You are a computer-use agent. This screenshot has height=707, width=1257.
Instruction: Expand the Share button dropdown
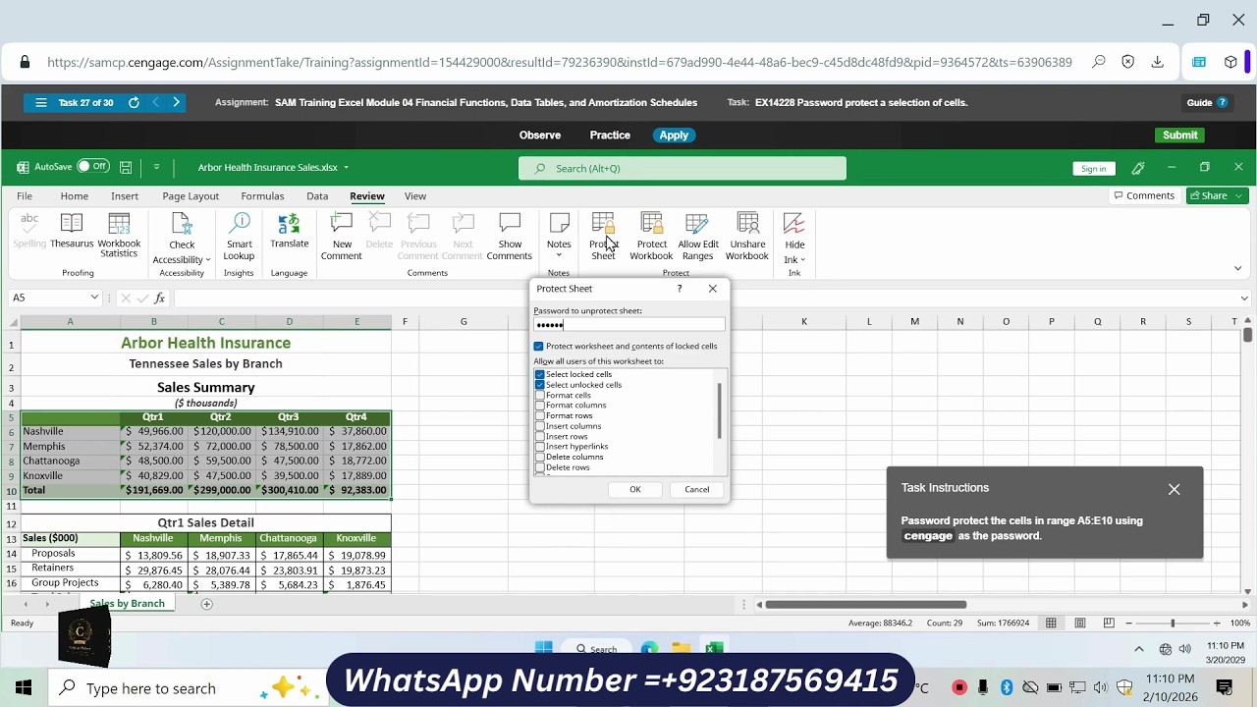(x=1238, y=195)
